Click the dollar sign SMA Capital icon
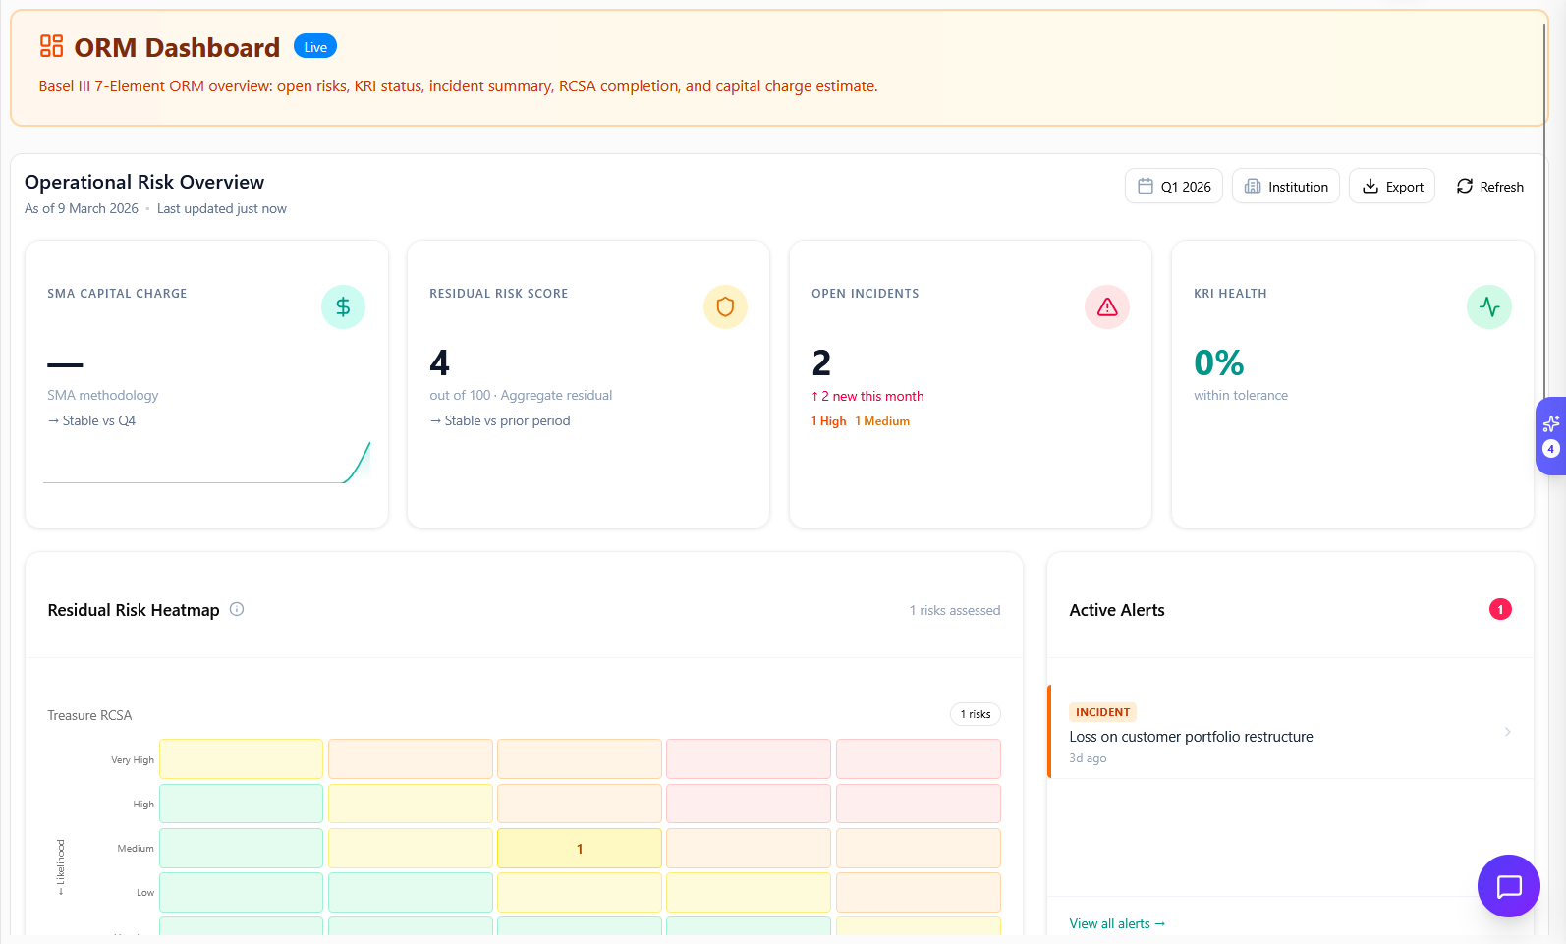1566x944 pixels. [343, 307]
